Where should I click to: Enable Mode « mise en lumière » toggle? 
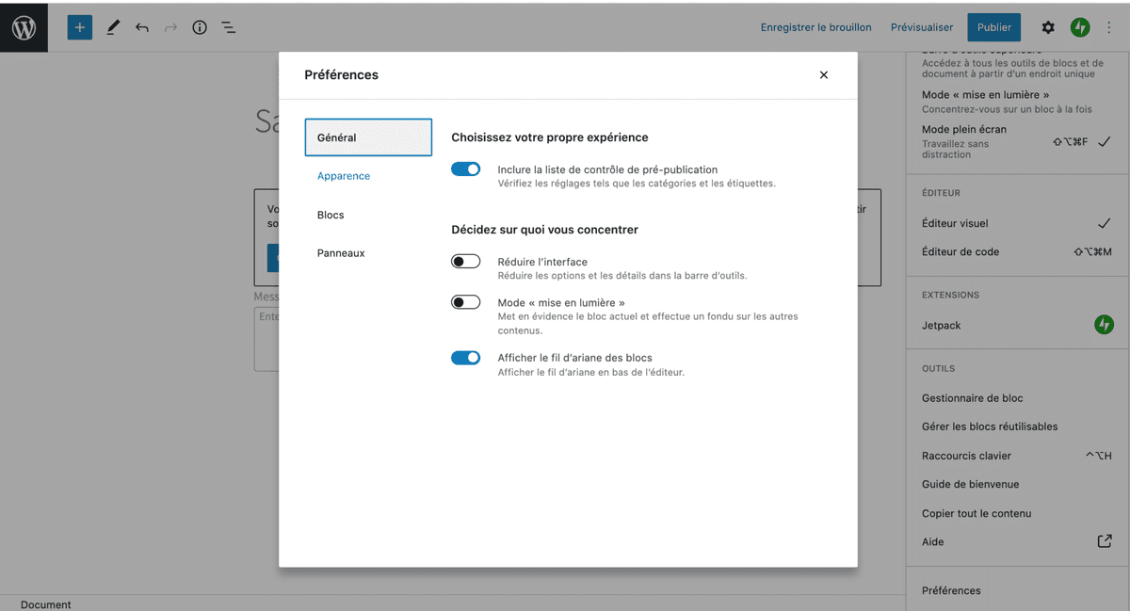(465, 302)
